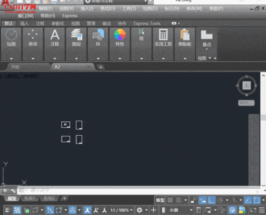Screen dimensions: 266x215
Task: Click the infer constraints icon
Action: click(194, 201)
